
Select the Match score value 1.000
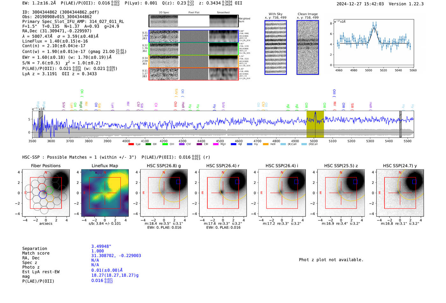point(97,251)
